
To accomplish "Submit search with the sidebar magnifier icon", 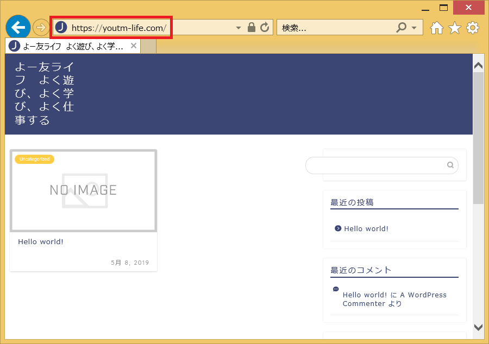I will pyautogui.click(x=450, y=165).
